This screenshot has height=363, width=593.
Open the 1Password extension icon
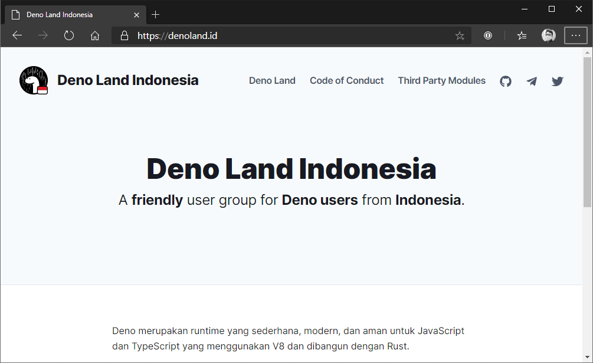[488, 35]
